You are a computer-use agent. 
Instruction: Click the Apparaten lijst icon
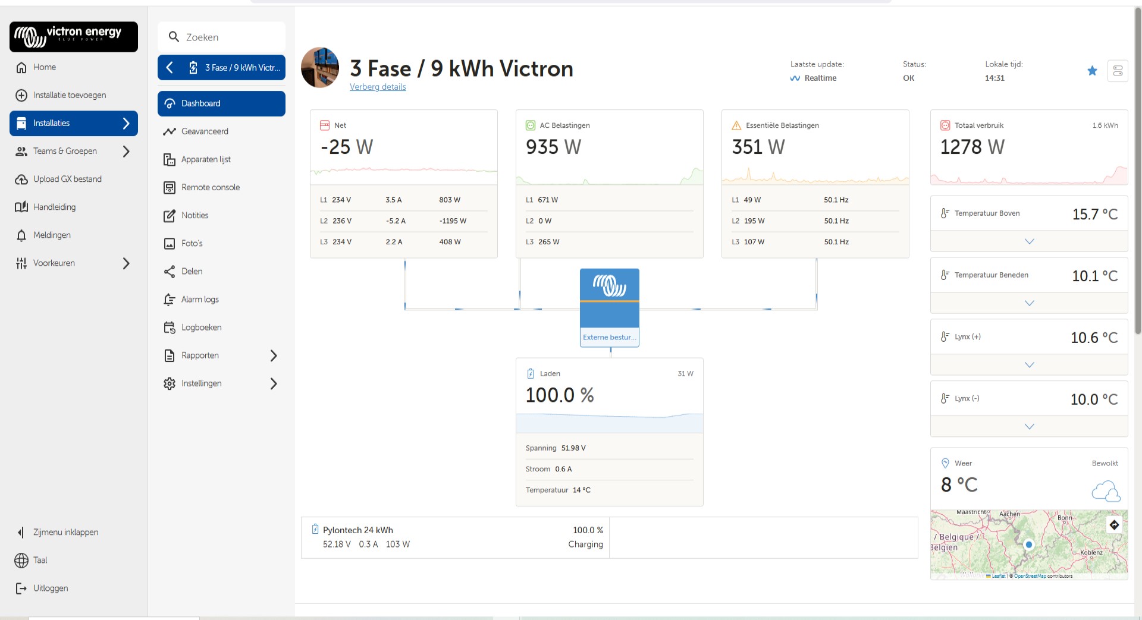click(170, 159)
